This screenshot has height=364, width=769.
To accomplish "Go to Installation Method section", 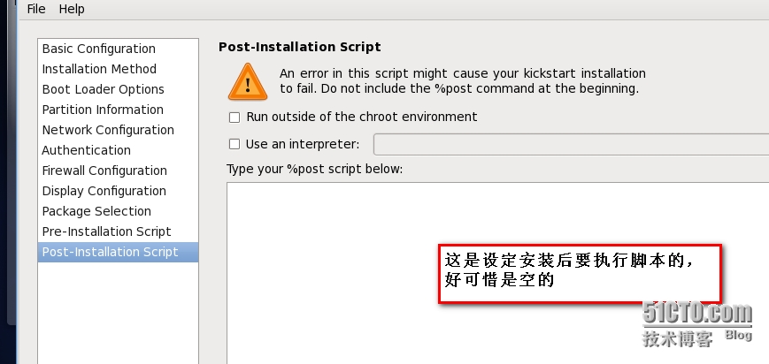I will point(99,69).
